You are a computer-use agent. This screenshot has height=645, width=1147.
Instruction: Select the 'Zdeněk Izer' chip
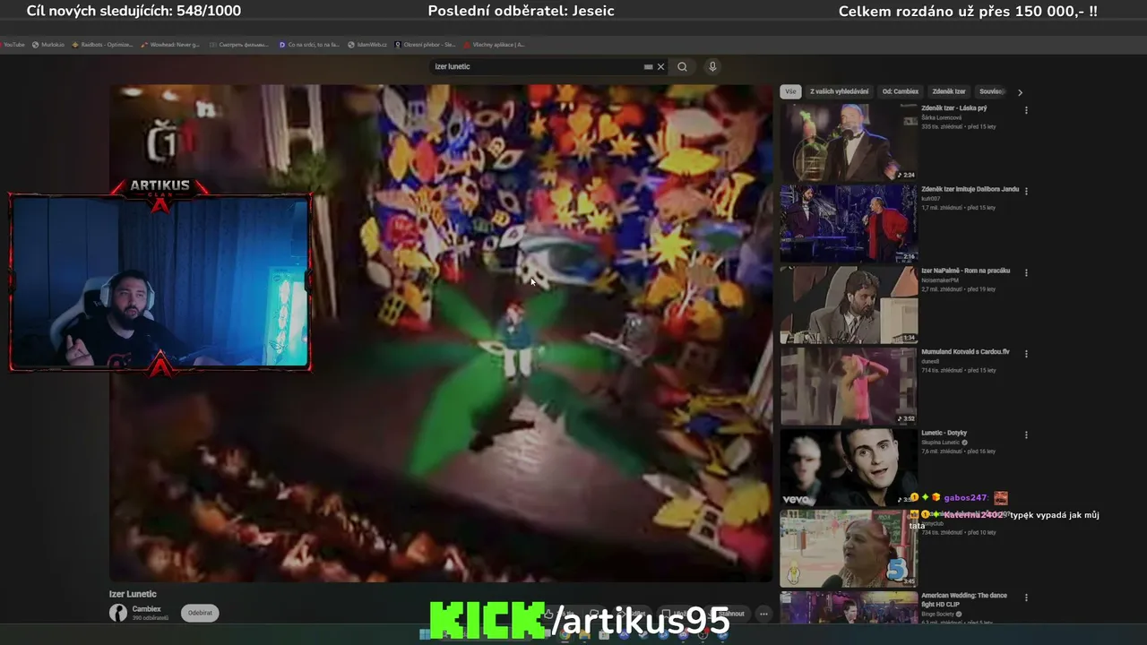point(949,91)
